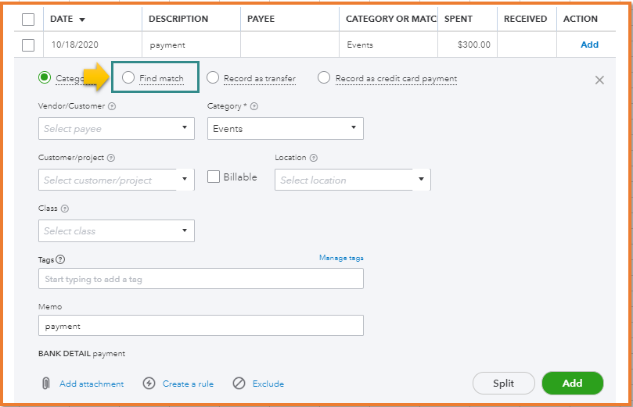Sort by the DATE column header
Viewport: 633px width, 407px height.
67,19
